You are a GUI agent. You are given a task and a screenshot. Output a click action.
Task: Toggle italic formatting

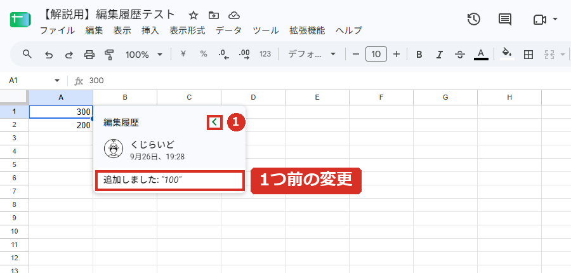coord(440,55)
